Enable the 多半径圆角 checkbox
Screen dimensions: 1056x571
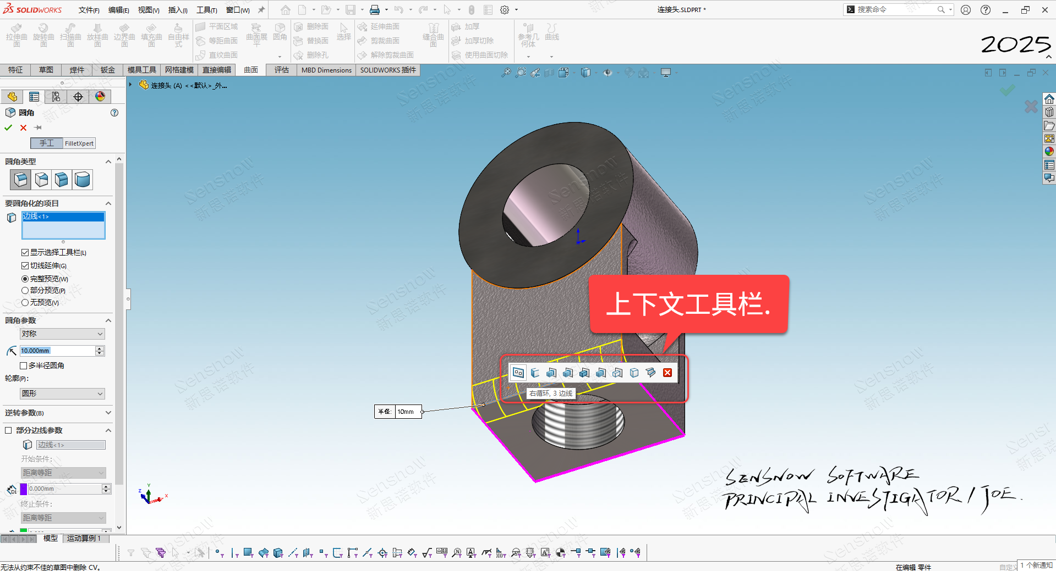click(x=24, y=365)
